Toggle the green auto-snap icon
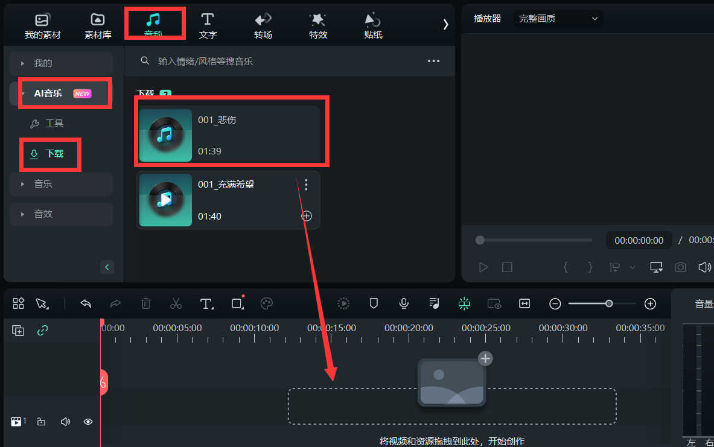This screenshot has width=714, height=447. tap(464, 303)
